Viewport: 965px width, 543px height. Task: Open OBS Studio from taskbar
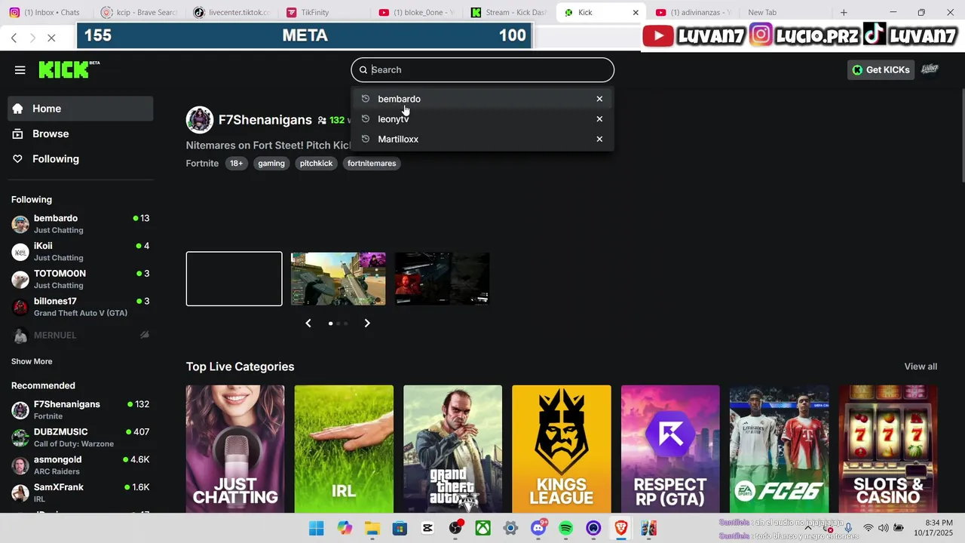click(x=455, y=528)
